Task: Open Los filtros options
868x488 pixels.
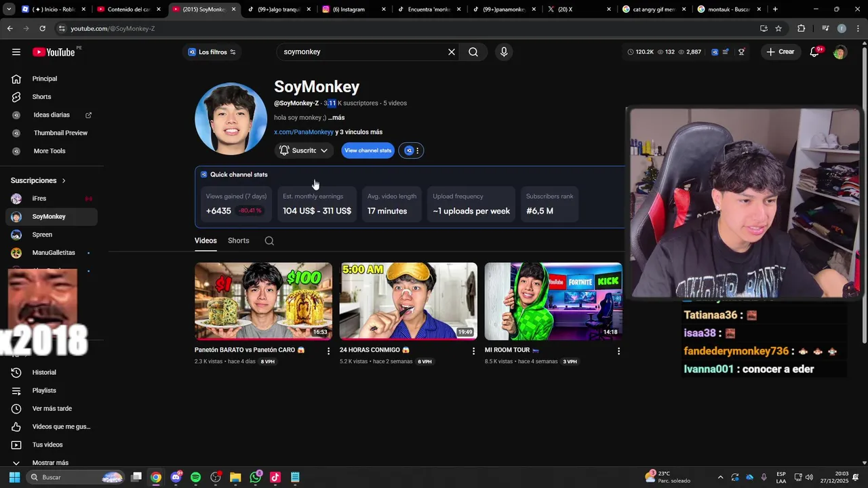Action: click(x=212, y=52)
